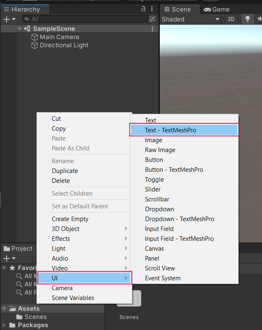Select Input Field - TextMeshPro in UI submenu
The height and width of the screenshot is (330, 262).
[184, 239]
